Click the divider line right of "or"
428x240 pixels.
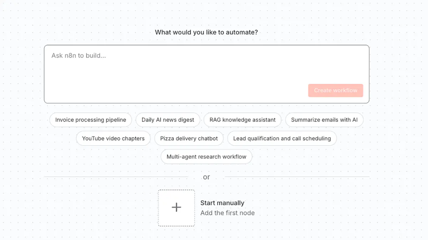[297, 177]
